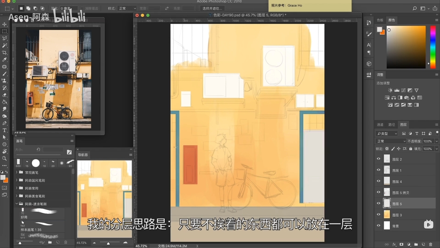Add layer mask from Layers panel bottom

click(401, 244)
